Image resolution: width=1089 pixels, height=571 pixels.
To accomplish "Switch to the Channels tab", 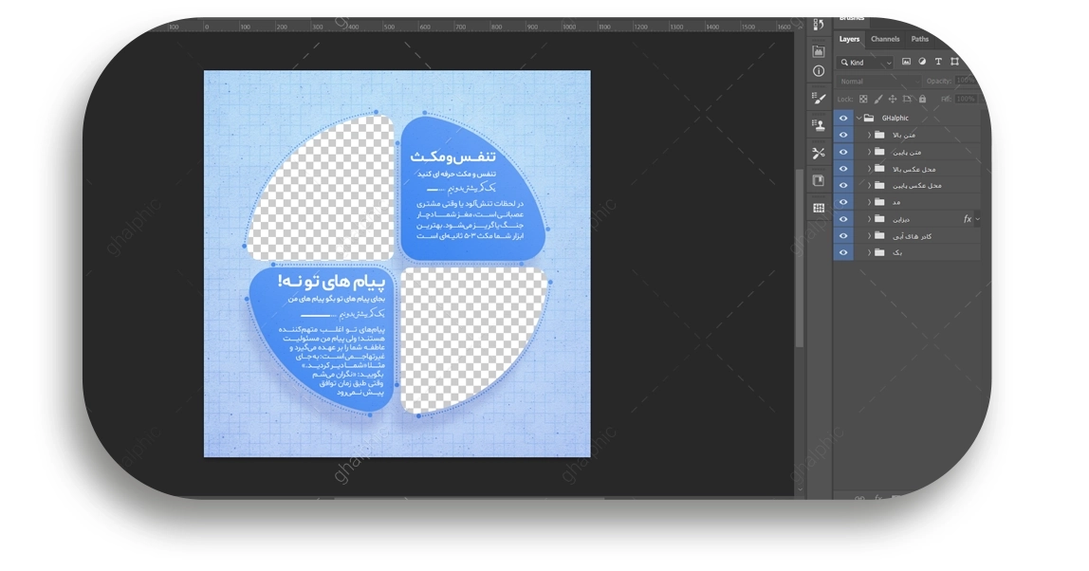I will click(885, 39).
